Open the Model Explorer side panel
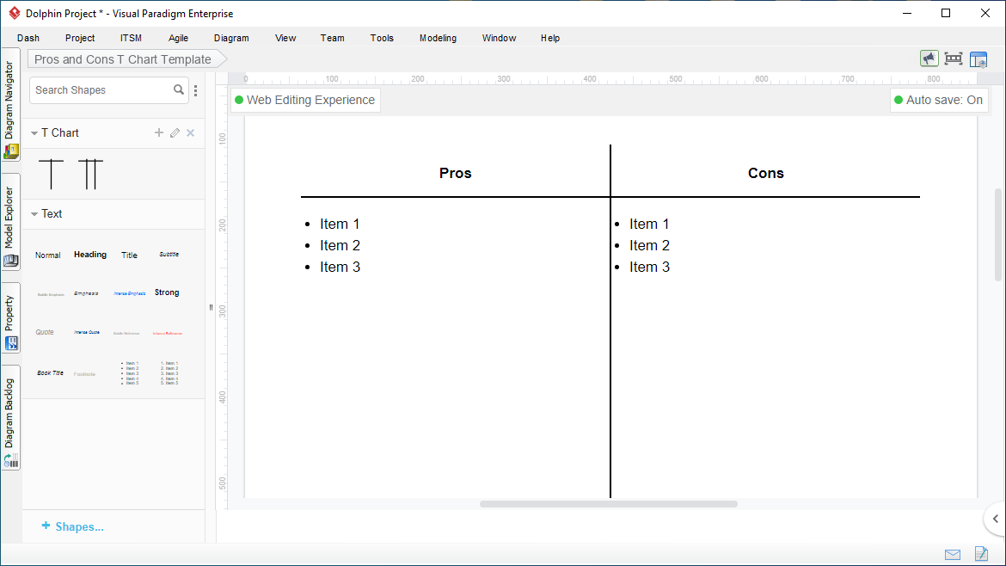1006x566 pixels. [x=10, y=221]
